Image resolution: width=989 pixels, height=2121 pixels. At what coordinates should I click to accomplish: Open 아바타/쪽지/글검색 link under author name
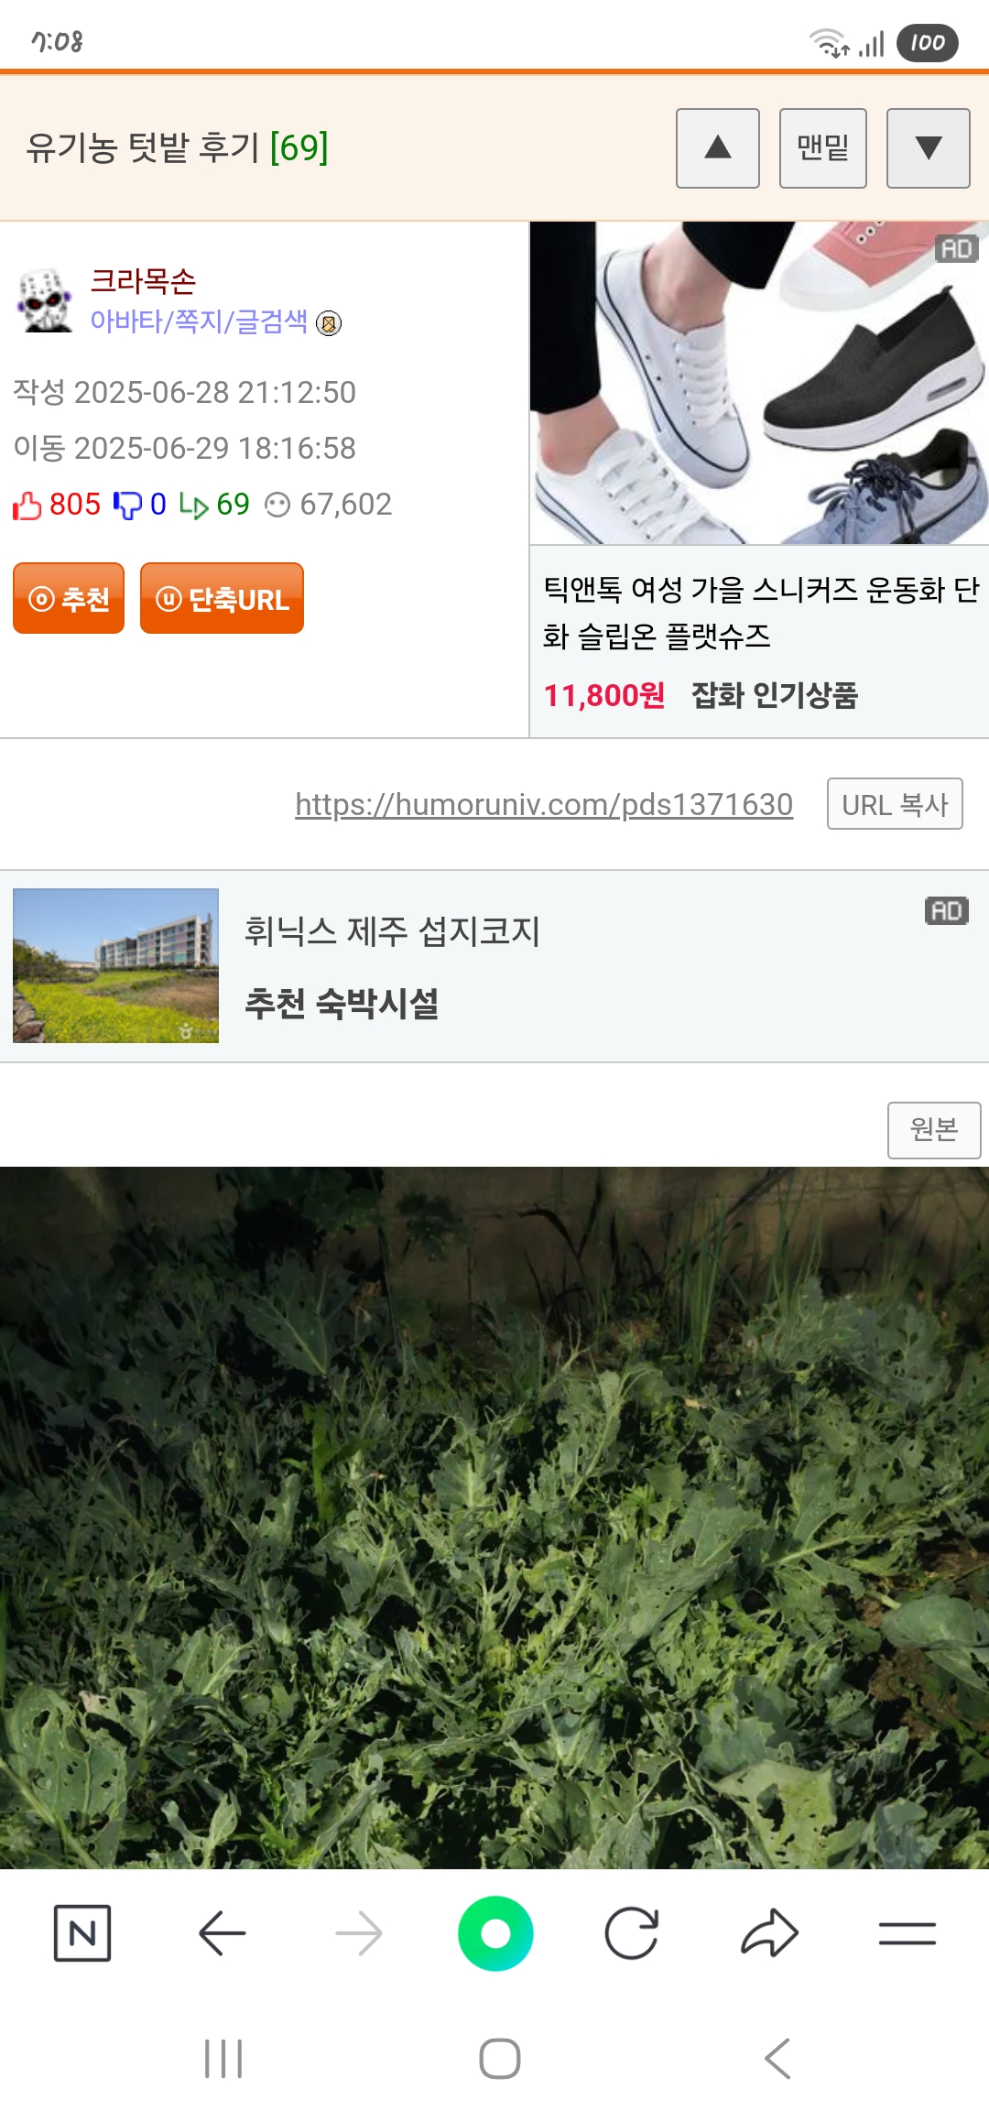click(x=199, y=321)
